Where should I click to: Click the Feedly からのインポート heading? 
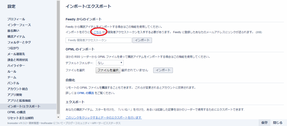[x=84, y=19]
